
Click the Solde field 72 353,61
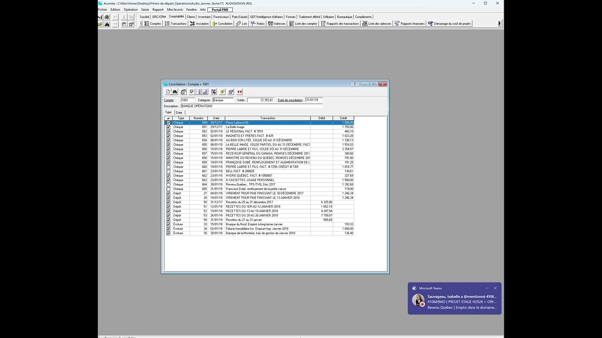tap(261, 100)
